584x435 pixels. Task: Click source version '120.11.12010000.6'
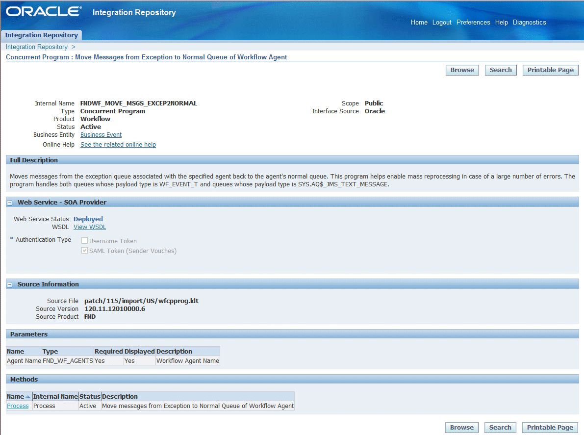tap(115, 309)
